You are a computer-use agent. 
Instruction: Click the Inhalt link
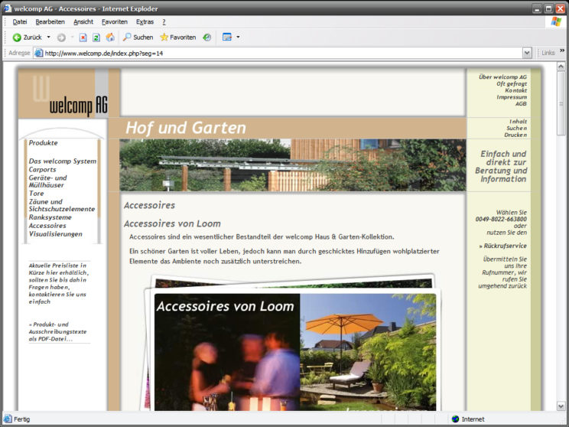point(518,121)
